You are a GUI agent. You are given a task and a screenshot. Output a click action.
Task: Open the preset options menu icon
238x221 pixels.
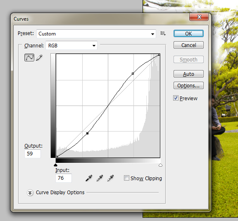click(163, 33)
